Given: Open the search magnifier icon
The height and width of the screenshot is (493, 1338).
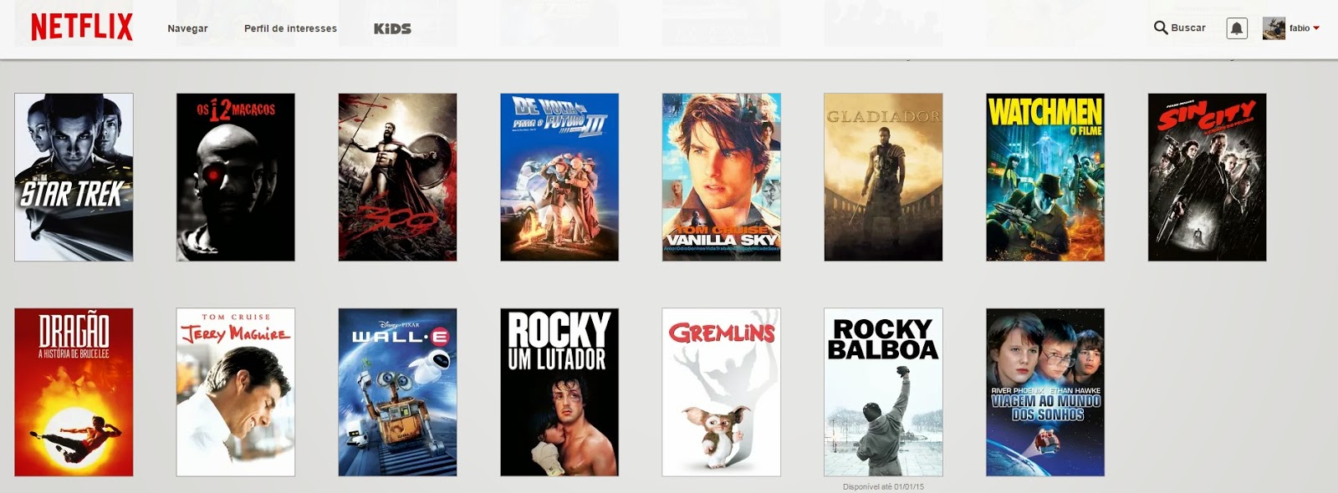Looking at the screenshot, I should pyautogui.click(x=1161, y=28).
